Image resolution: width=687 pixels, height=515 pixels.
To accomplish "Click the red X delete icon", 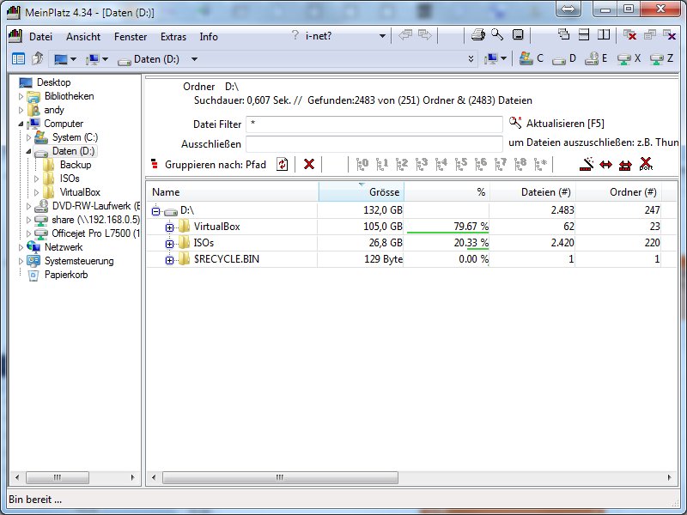I will click(x=309, y=164).
